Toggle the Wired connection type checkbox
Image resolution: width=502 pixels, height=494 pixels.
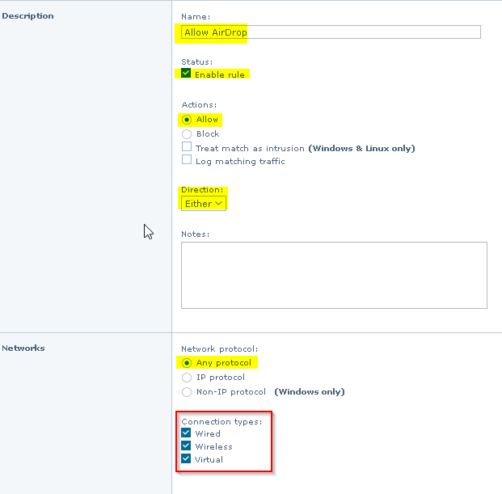click(x=187, y=433)
